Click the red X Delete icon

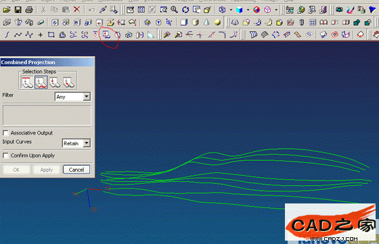(77, 9)
